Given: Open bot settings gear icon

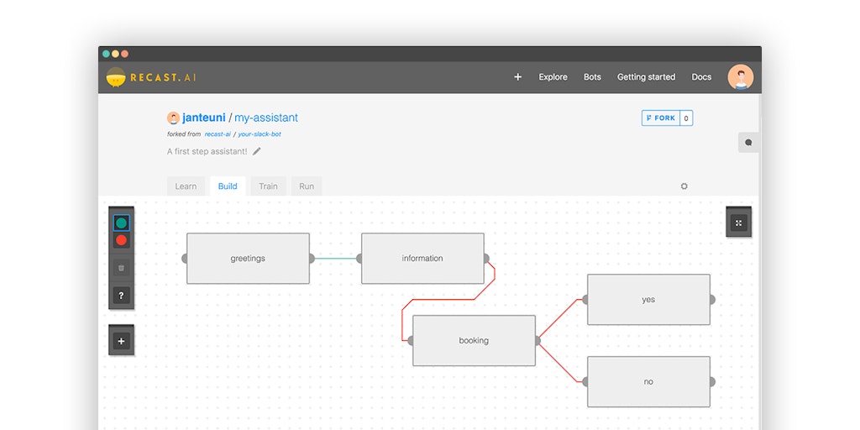Looking at the screenshot, I should coord(684,186).
